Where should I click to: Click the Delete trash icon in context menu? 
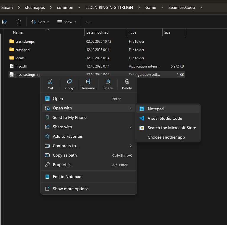pyautogui.click(x=127, y=82)
